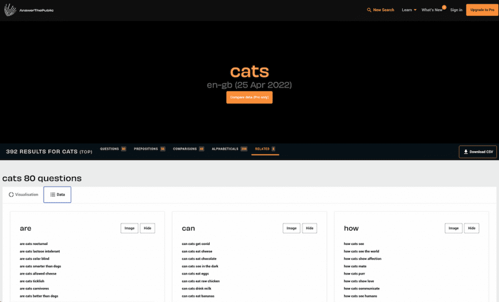Click 'can cats eat chocolate' result
This screenshot has height=302, width=499.
pos(199,259)
